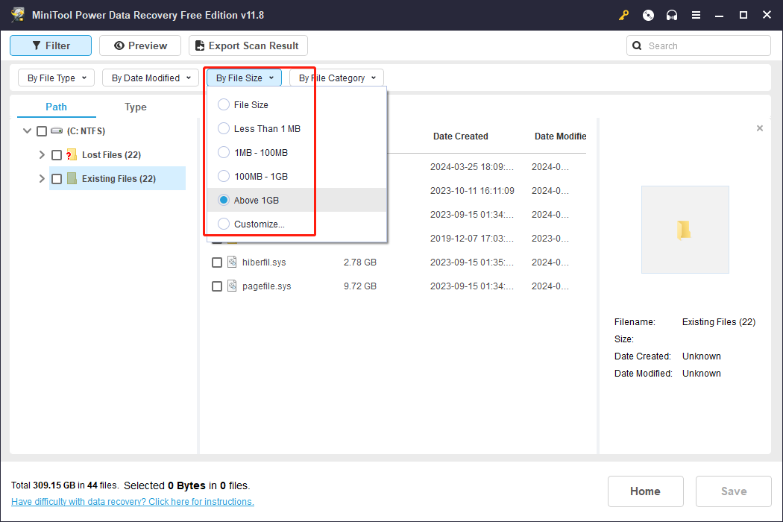783x522 pixels.
Task: Click the headphones support icon
Action: [x=672, y=15]
